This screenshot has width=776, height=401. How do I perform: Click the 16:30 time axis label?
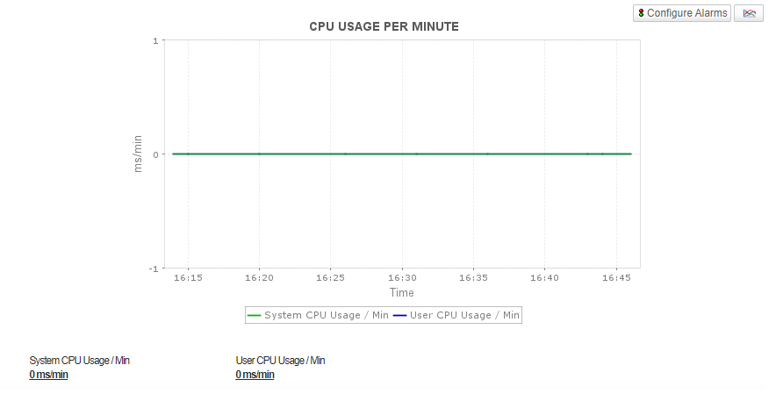click(402, 277)
